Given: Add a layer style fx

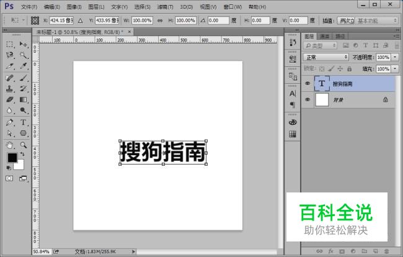Looking at the screenshot, I should pos(330,251).
